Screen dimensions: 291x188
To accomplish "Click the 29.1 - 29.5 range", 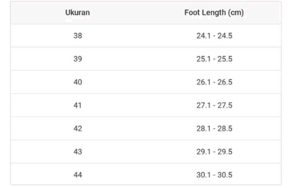I will [x=214, y=152].
